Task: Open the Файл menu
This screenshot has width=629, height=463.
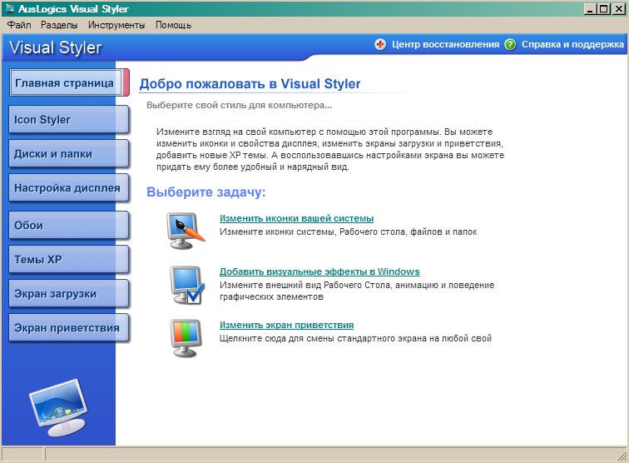Action: (x=19, y=25)
